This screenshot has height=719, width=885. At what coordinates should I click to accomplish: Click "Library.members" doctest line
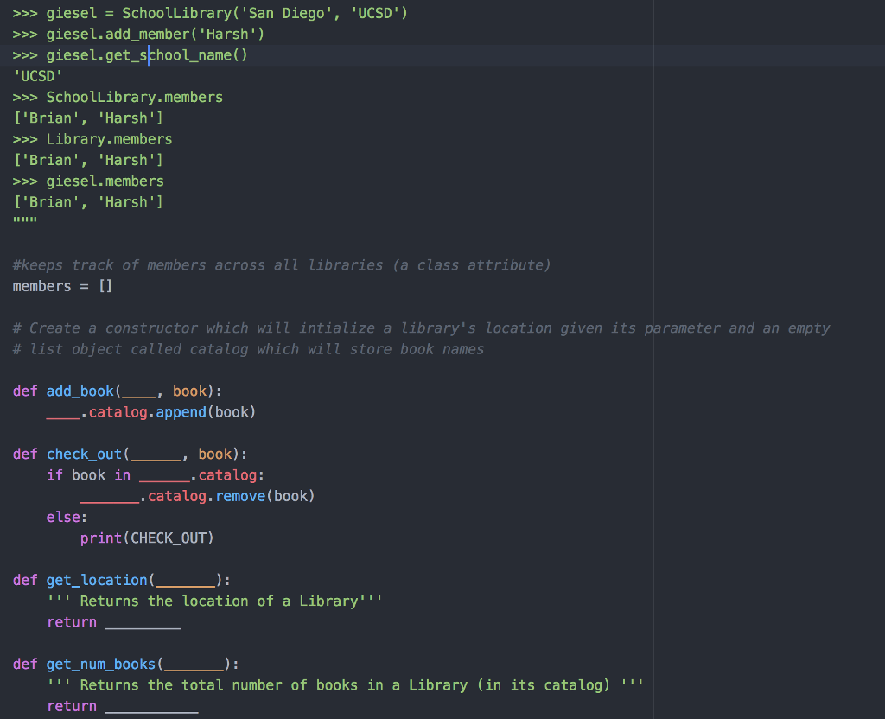pos(92,139)
